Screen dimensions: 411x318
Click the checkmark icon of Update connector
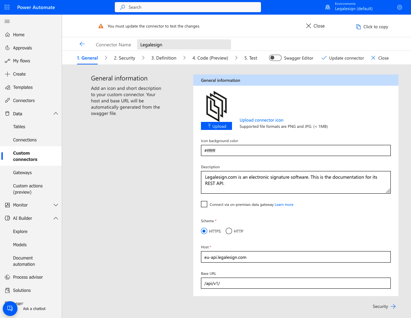pyautogui.click(x=324, y=58)
